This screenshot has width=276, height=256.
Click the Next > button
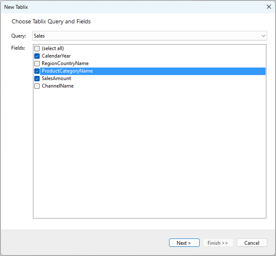[x=184, y=243]
